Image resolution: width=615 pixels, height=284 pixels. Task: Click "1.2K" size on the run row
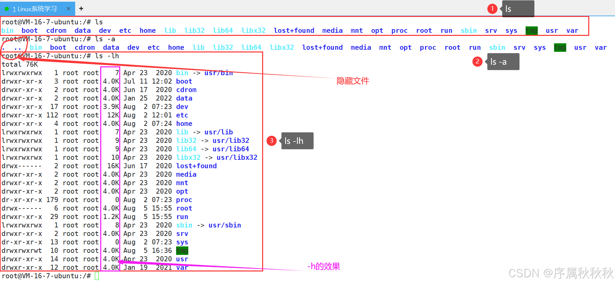[111, 217]
